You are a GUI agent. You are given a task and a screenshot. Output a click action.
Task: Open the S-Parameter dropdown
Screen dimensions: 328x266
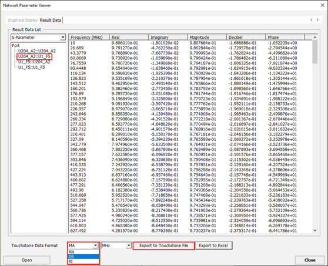(x=62, y=38)
